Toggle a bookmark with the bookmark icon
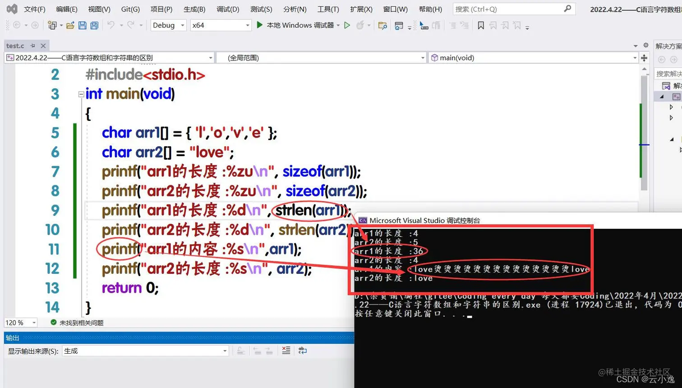Viewport: 682px width, 388px height. click(x=480, y=26)
